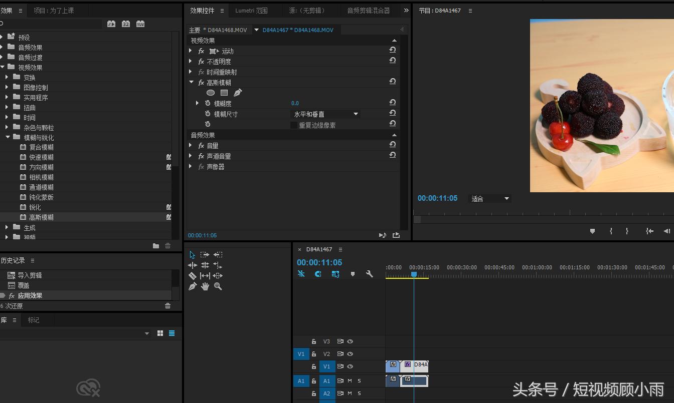Select the Hand tool
Screen dimensions: 674x403
pos(205,286)
